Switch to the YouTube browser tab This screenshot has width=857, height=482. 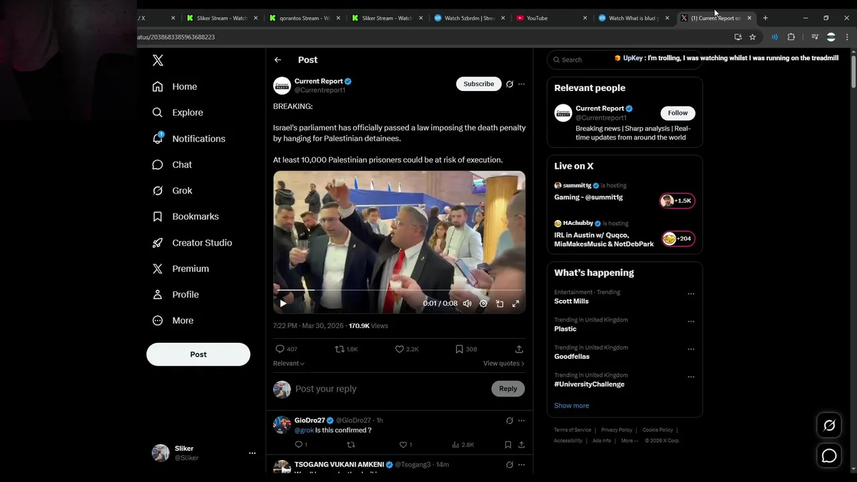click(x=551, y=18)
